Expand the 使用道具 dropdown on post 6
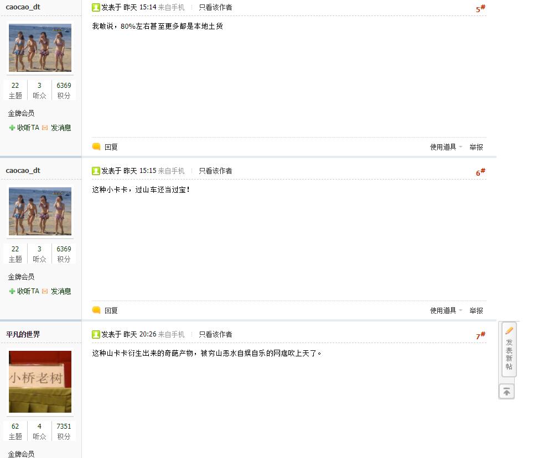 tap(446, 310)
